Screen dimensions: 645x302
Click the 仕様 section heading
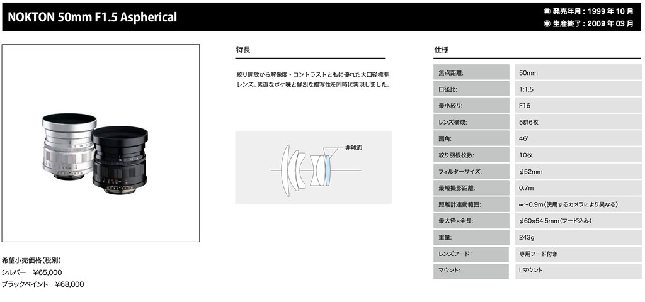tap(442, 50)
